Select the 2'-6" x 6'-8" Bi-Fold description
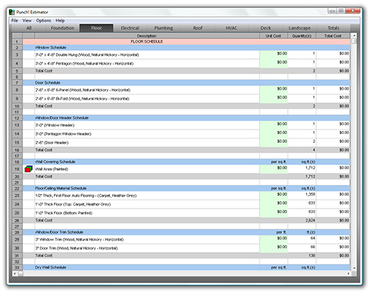 (x=82, y=99)
